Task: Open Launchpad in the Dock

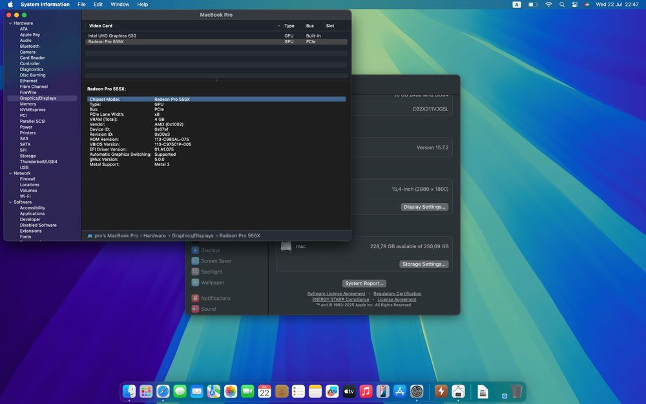Action: [x=146, y=391]
